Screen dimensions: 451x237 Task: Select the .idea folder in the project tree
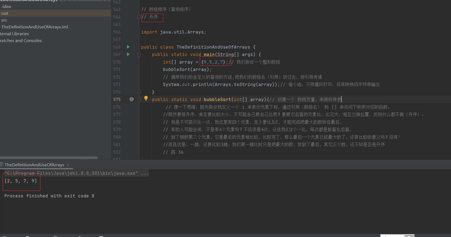pyautogui.click(x=6, y=6)
